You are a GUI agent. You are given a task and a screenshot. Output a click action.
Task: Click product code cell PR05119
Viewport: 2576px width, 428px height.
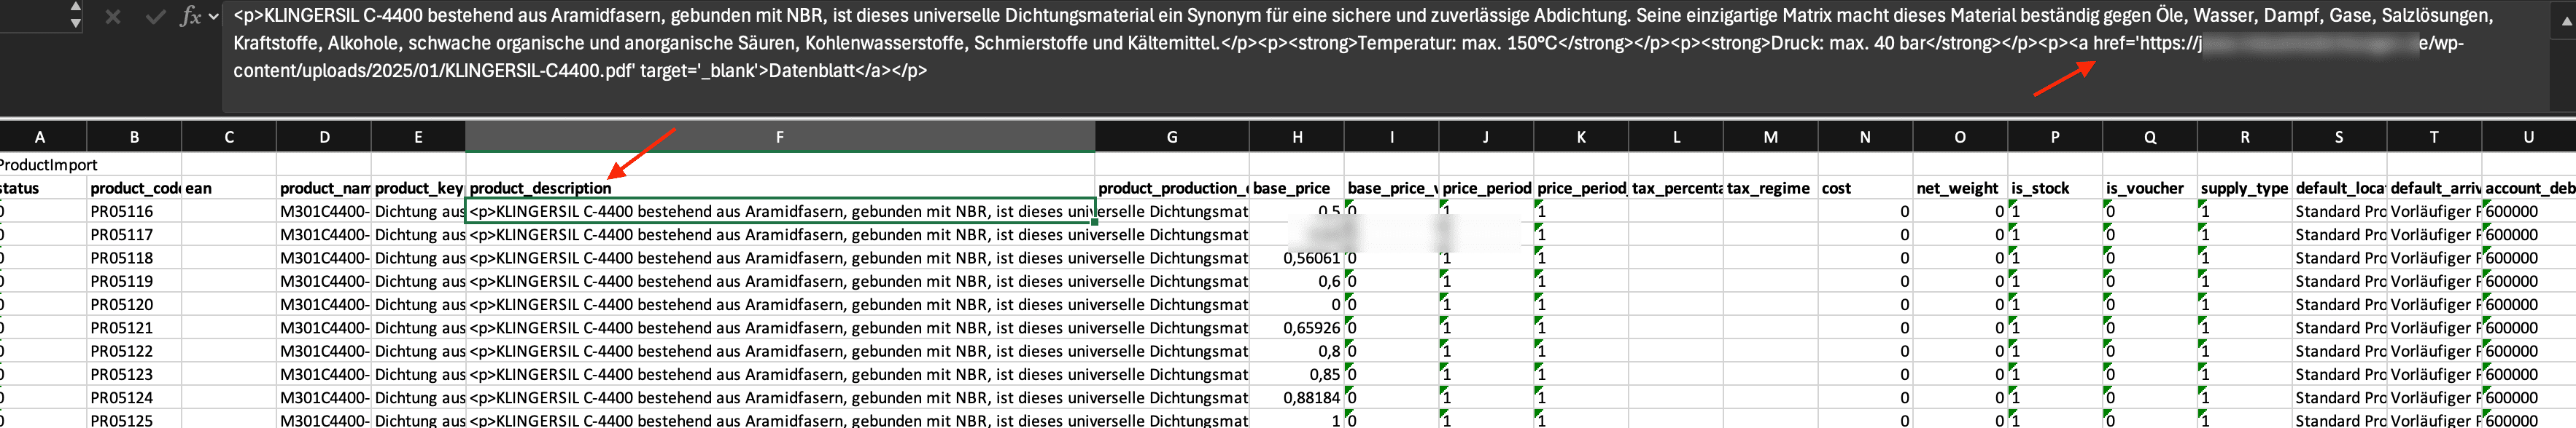coord(134,282)
